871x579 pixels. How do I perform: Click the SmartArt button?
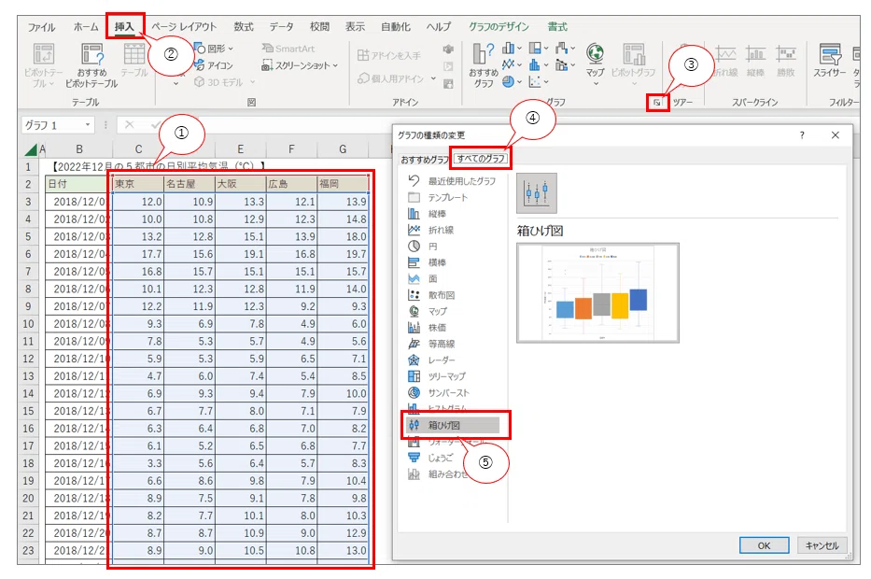288,49
